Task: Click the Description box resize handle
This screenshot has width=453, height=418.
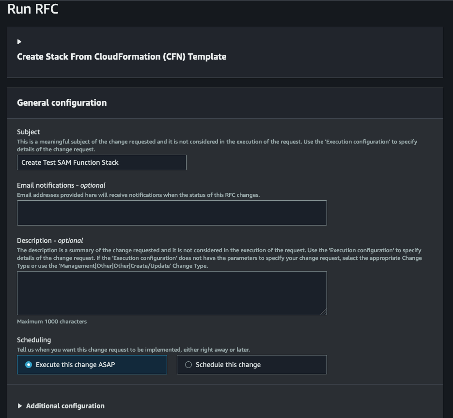Action: click(324, 312)
